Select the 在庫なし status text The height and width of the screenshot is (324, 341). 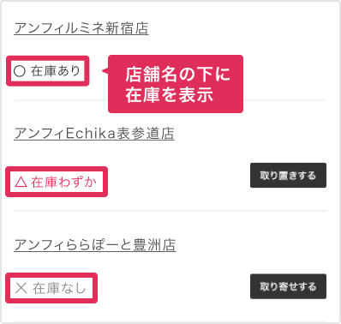pyautogui.click(x=59, y=288)
